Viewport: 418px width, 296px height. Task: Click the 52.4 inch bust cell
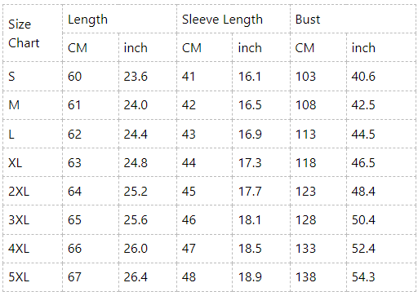tap(381, 249)
